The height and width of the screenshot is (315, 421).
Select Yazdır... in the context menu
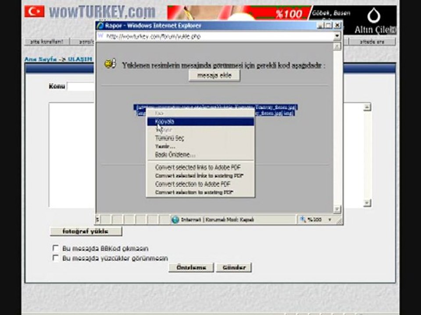point(200,147)
